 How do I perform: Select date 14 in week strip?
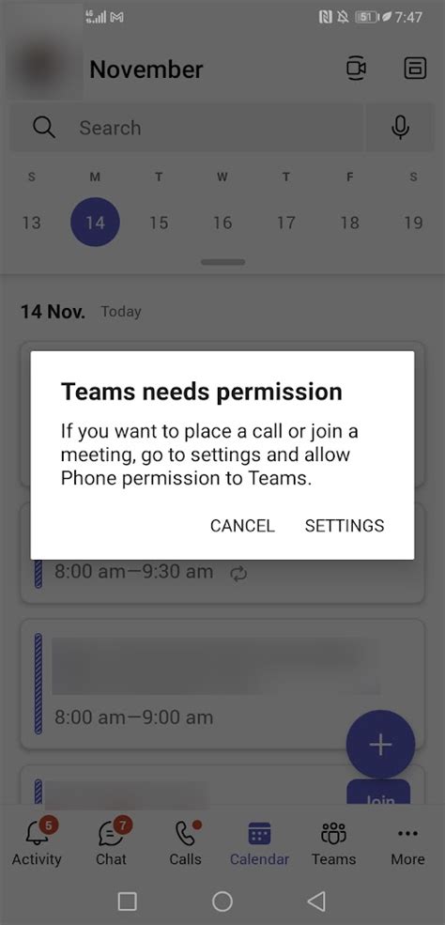tap(95, 223)
